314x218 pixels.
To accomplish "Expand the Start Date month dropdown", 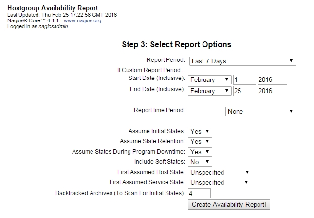I will coord(210,80).
